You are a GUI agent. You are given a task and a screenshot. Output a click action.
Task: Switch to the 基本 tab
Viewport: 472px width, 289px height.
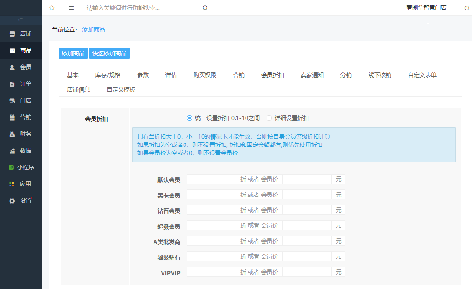72,75
